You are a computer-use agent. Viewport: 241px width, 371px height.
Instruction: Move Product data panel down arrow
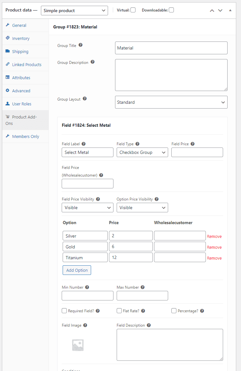tap(220, 11)
